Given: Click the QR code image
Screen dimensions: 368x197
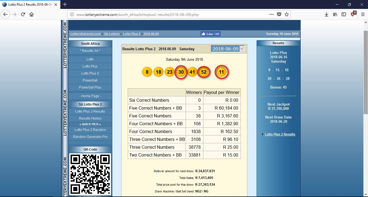Looking at the screenshot, I should click(90, 174).
